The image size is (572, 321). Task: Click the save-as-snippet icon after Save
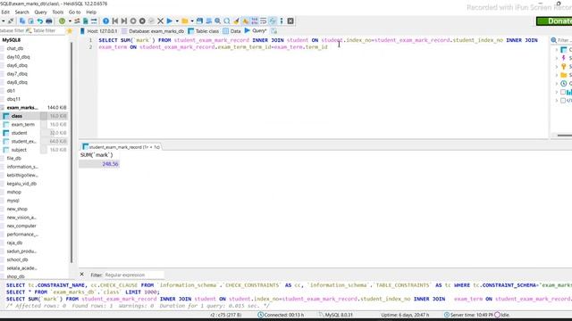208,21
